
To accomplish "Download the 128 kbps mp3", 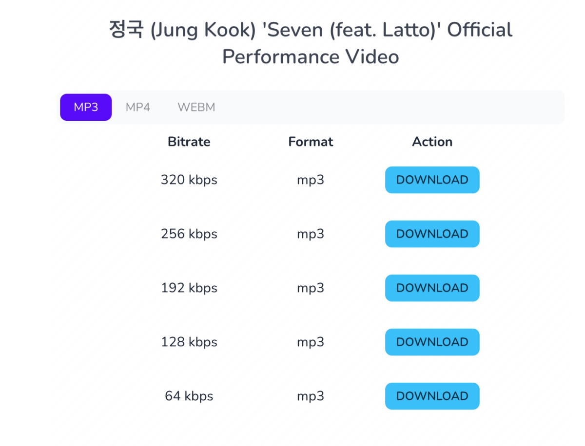I will (432, 342).
